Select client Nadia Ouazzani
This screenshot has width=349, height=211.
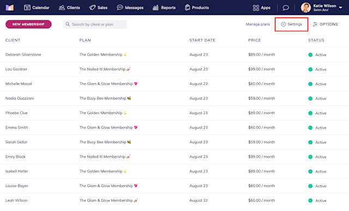click(x=20, y=98)
